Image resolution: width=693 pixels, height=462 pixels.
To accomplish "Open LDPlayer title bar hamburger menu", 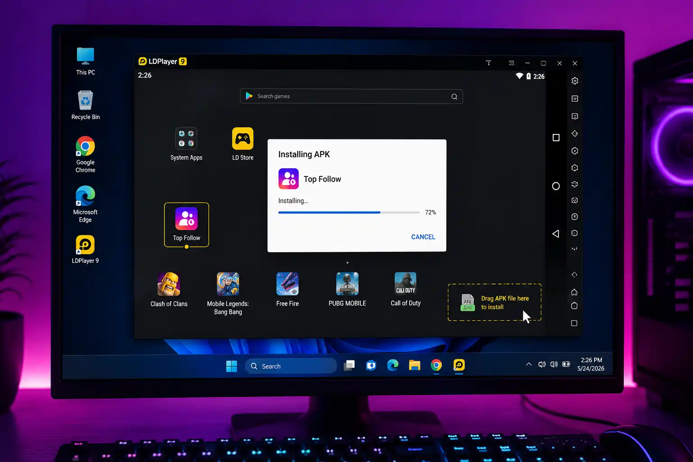I will 511,63.
